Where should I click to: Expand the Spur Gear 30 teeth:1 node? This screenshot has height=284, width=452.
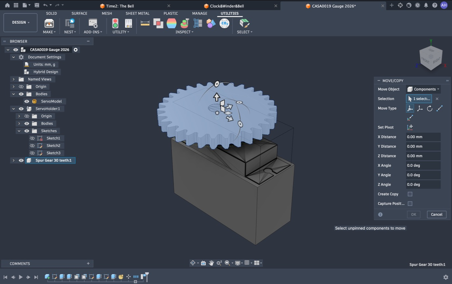point(14,160)
